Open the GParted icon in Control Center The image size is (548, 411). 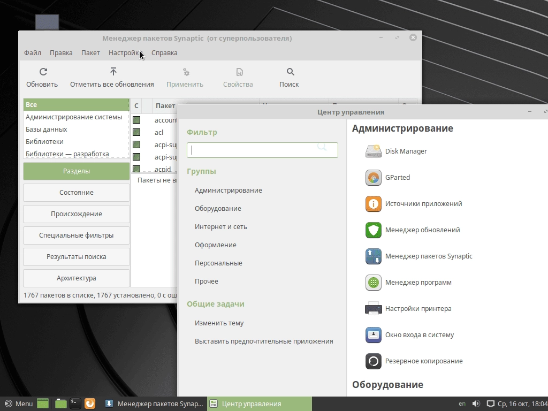[x=373, y=178]
